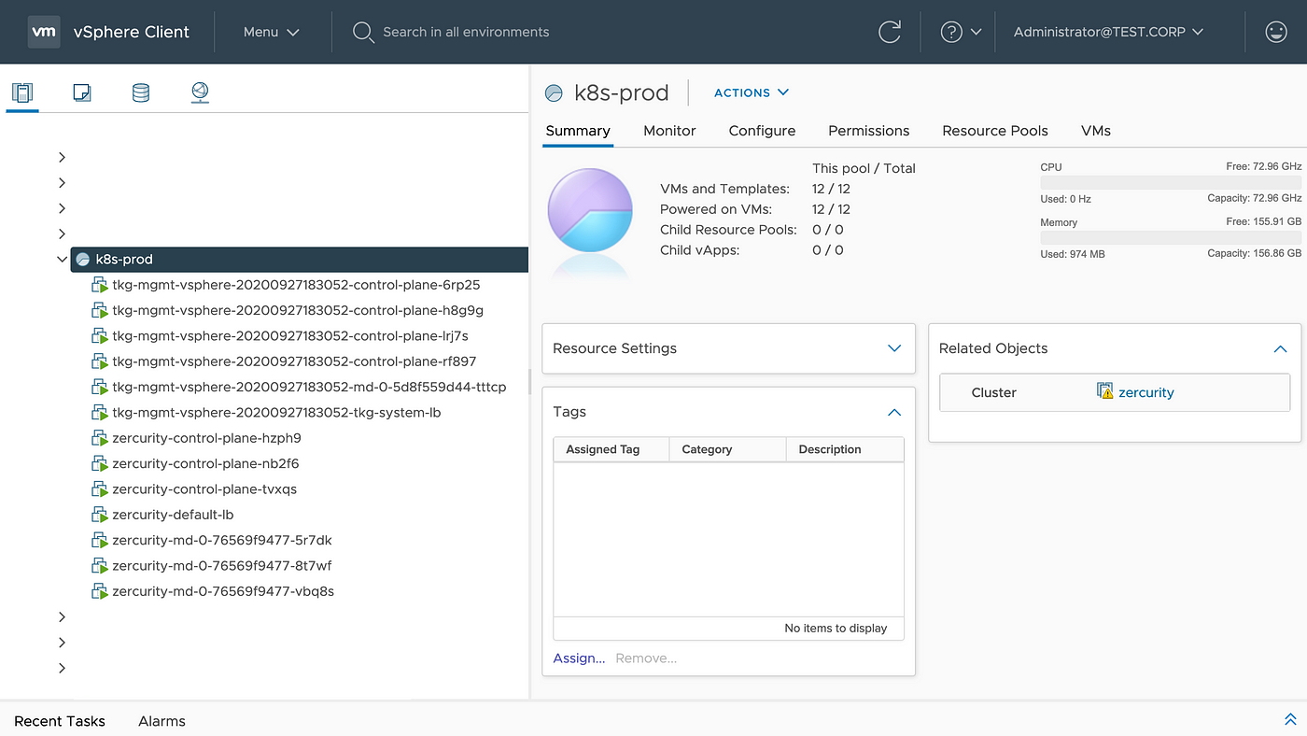Open the zercurity cluster link
1307x736 pixels.
[1145, 392]
